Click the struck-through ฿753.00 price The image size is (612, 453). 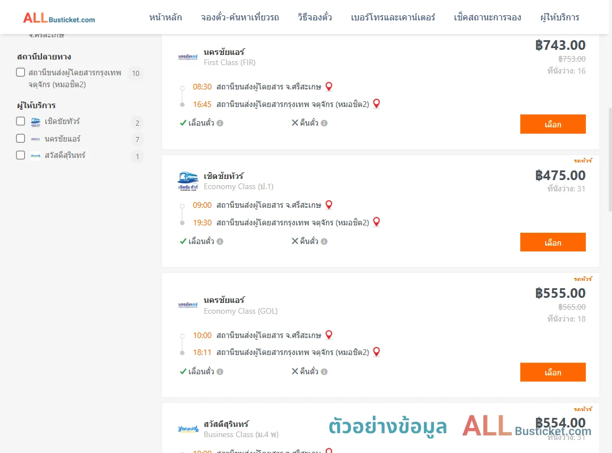[572, 59]
